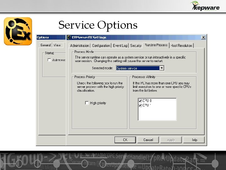
Task: Uncheck the CPU 0 affinity checkbox
Action: (x=140, y=101)
